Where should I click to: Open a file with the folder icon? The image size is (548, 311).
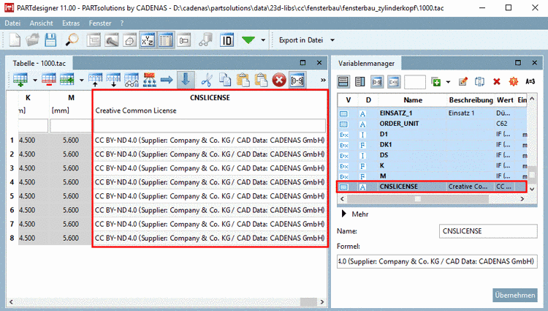coord(32,40)
